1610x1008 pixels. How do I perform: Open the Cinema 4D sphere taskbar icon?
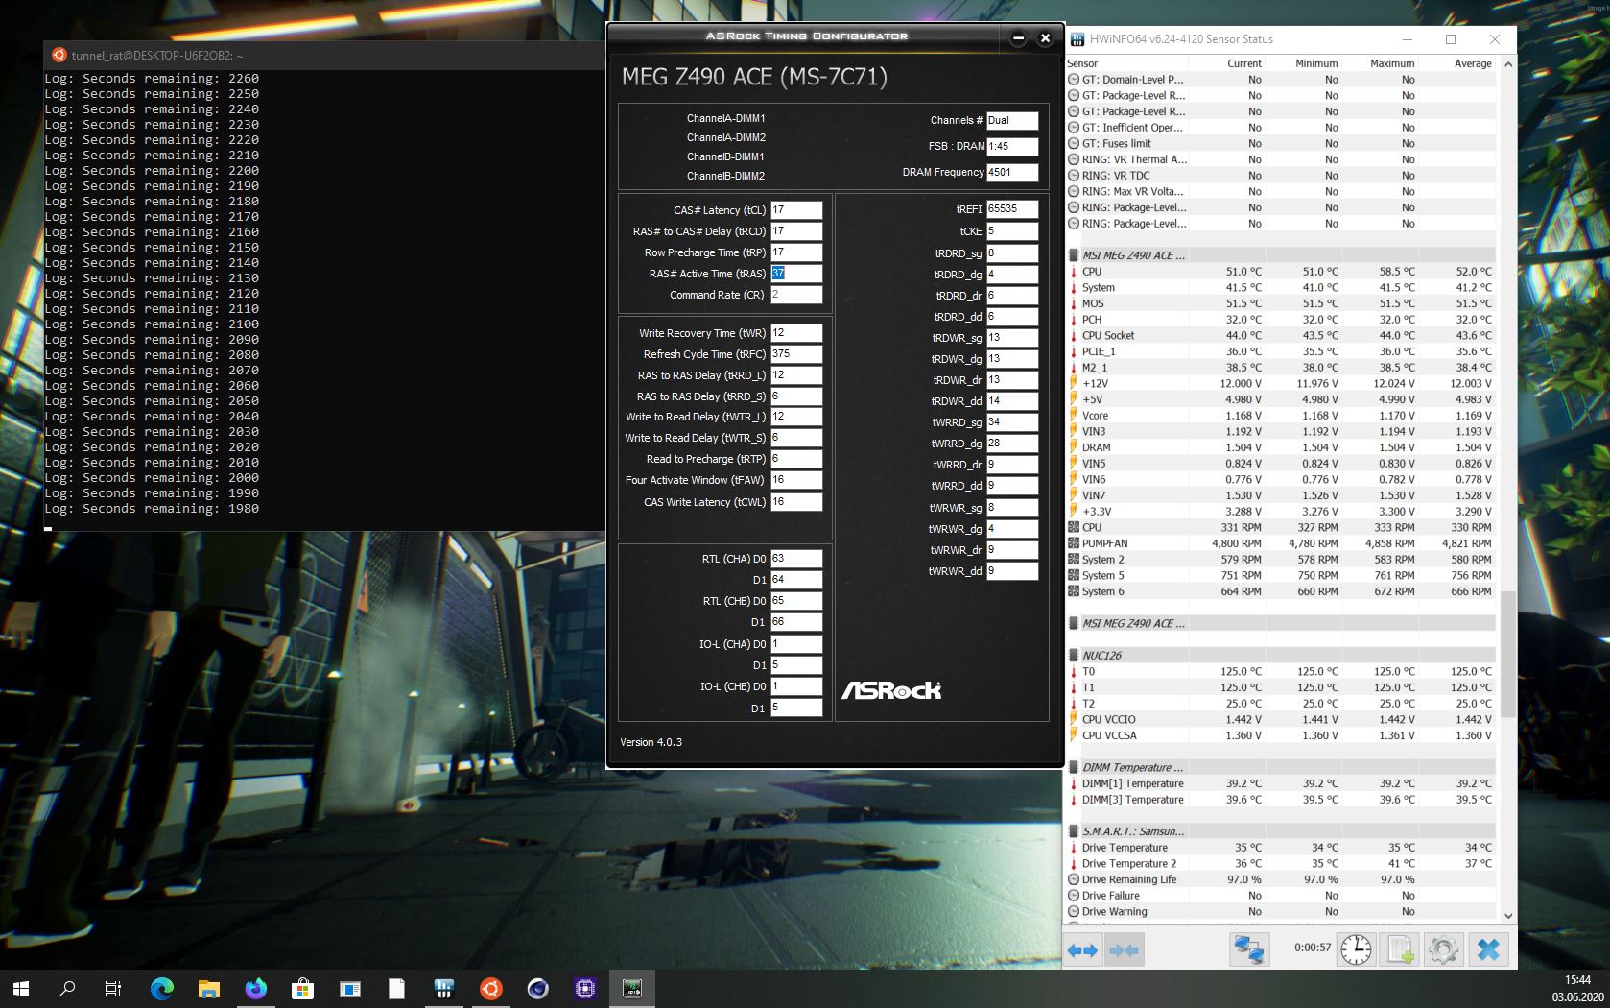tap(538, 988)
